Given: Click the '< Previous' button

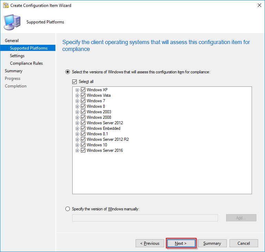Looking at the screenshot, I should click(x=150, y=243).
